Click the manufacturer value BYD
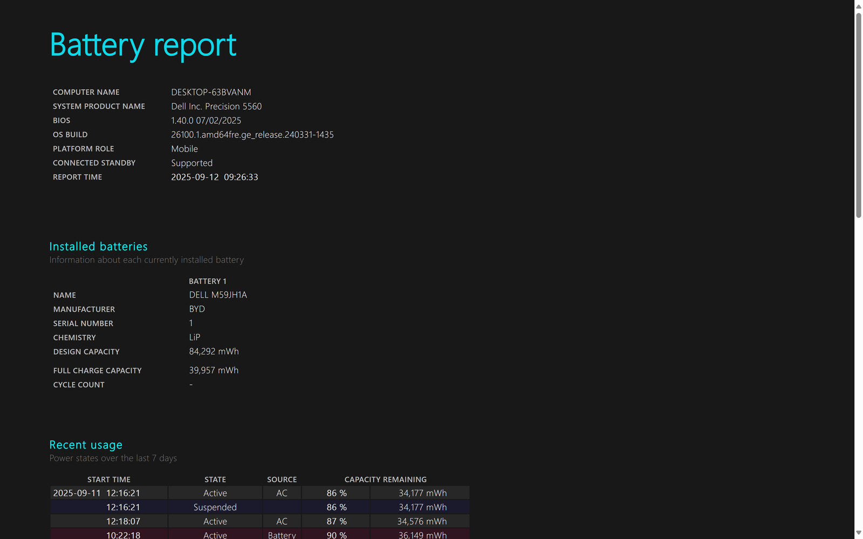This screenshot has width=863, height=539. coord(197,309)
